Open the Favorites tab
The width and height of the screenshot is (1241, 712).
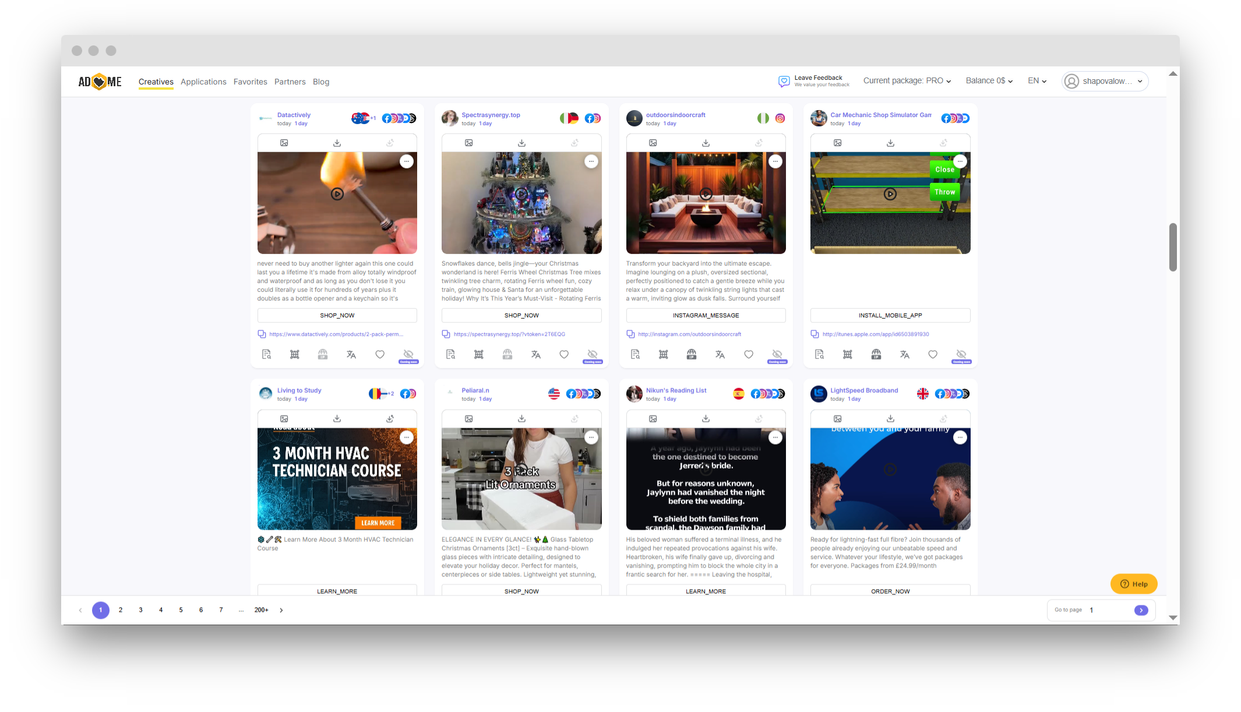(x=250, y=82)
